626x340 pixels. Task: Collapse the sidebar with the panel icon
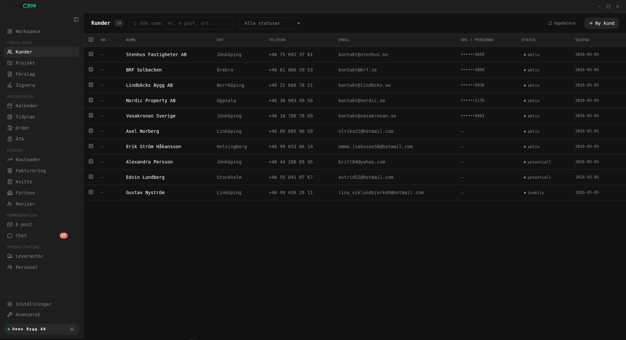point(76,20)
